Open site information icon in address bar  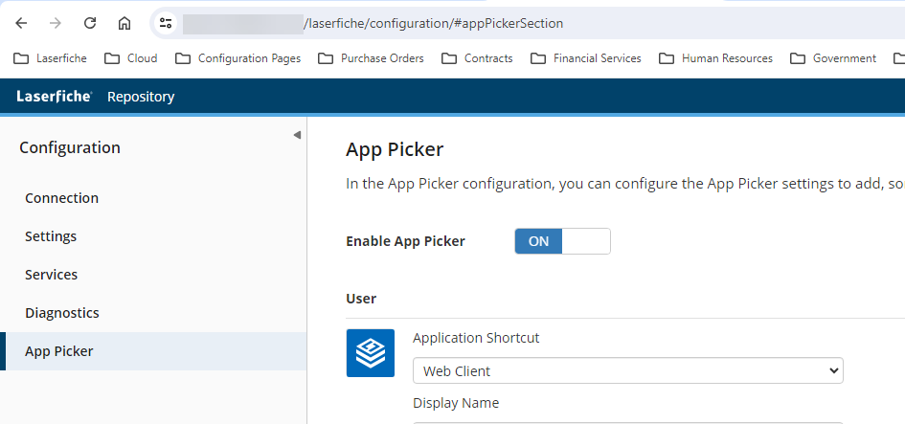(x=166, y=23)
